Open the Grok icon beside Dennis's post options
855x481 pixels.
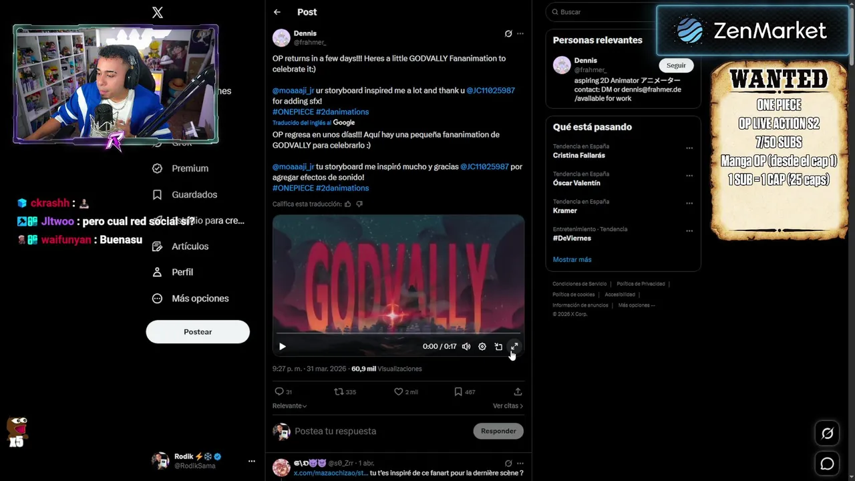coord(508,33)
